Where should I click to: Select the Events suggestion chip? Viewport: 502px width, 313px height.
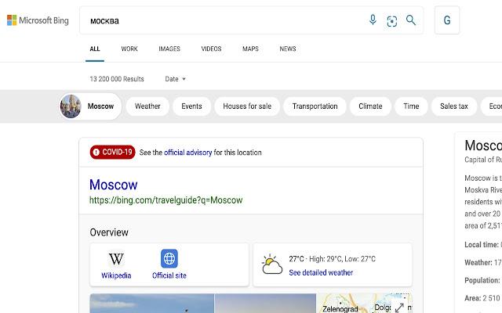coord(191,106)
